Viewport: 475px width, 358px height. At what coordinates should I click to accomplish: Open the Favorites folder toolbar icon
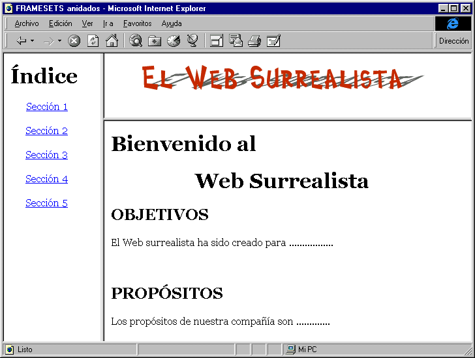point(155,41)
